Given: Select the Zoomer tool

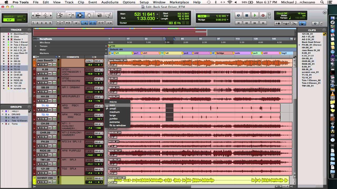Looking at the screenshot, I should point(60,15).
